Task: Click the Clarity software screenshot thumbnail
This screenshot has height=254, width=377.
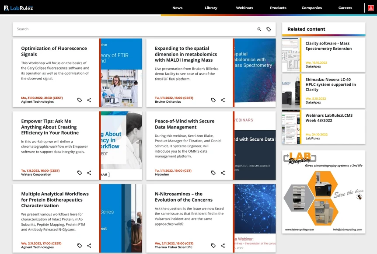Action: tap(291, 55)
